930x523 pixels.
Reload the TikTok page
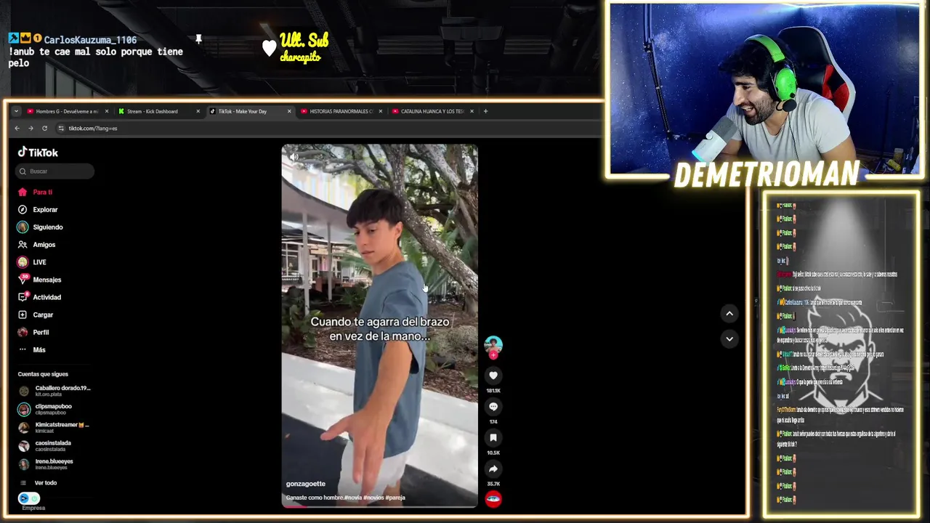pos(44,129)
